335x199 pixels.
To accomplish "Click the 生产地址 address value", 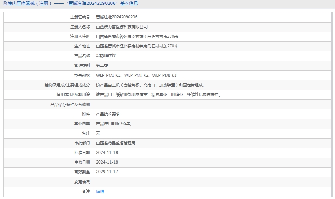I will coord(137,46).
